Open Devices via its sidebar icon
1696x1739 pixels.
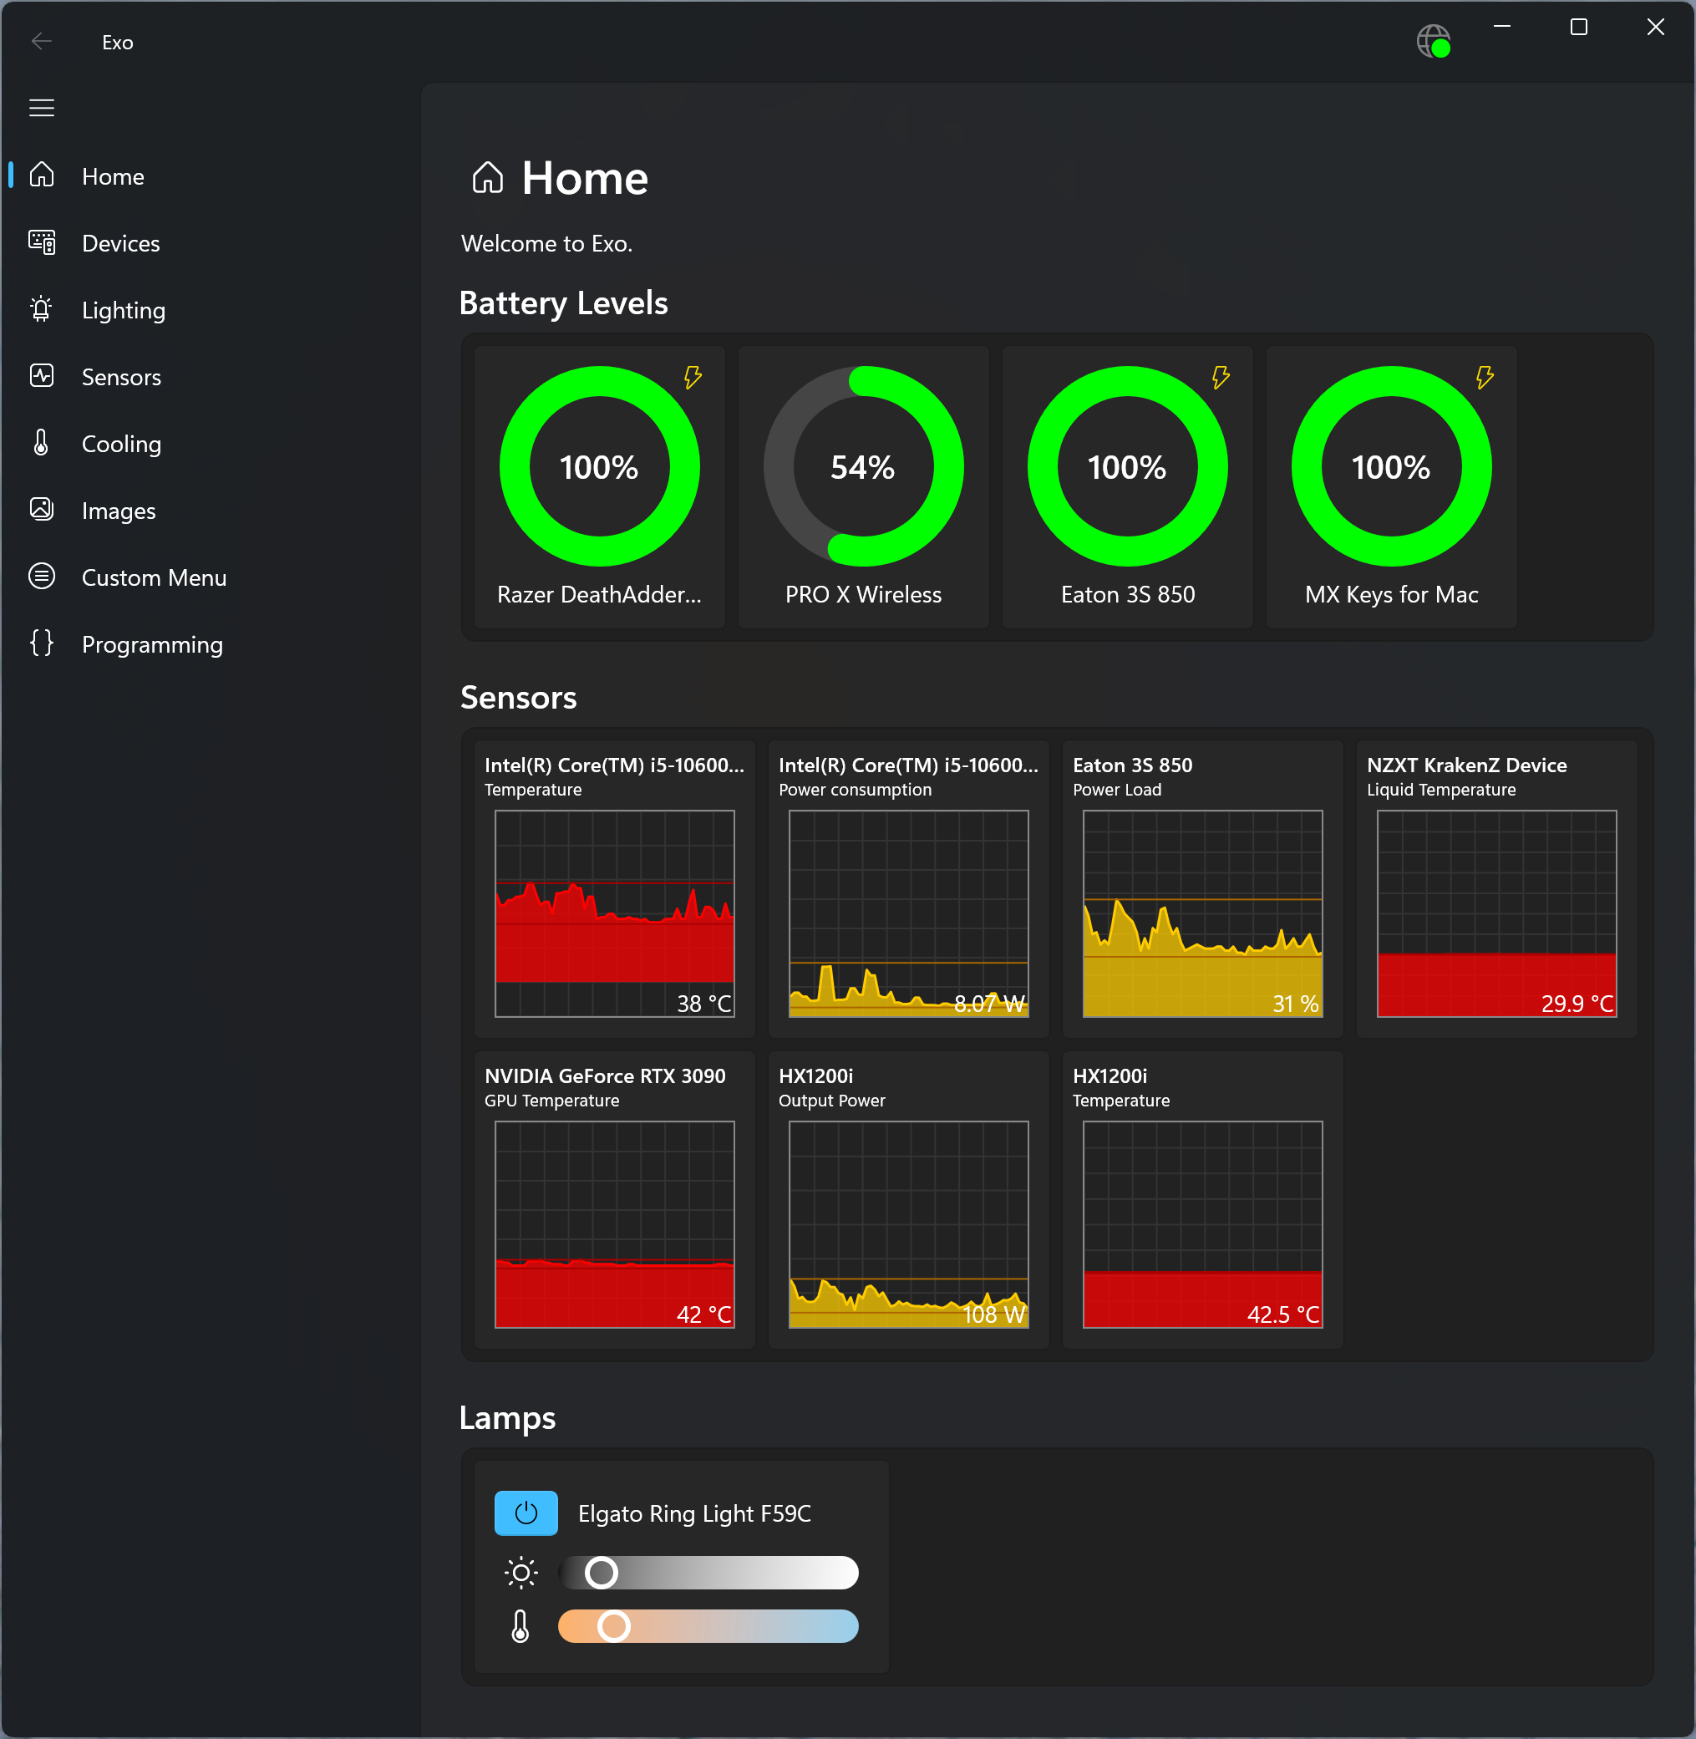tap(42, 242)
